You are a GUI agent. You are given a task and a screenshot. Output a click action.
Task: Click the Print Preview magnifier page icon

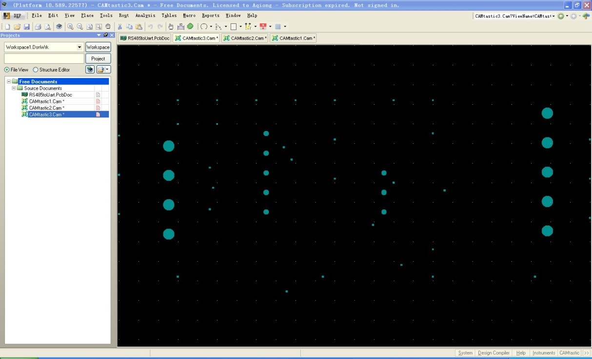pos(48,26)
